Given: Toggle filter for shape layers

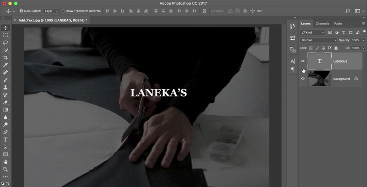Looking at the screenshot, I should pyautogui.click(x=351, y=32).
